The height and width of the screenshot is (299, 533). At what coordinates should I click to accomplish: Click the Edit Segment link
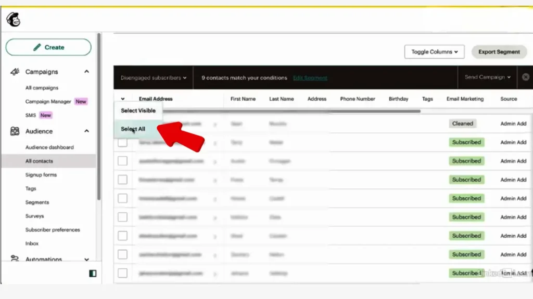tap(310, 78)
